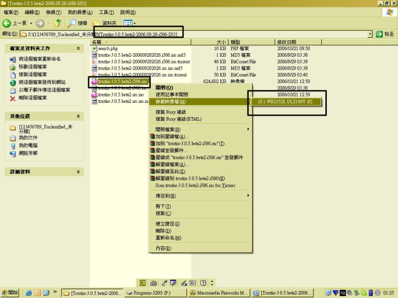Open the back-history dropdown arrow beside 上一頁
This screenshot has width=398, height=298.
coord(31,23)
